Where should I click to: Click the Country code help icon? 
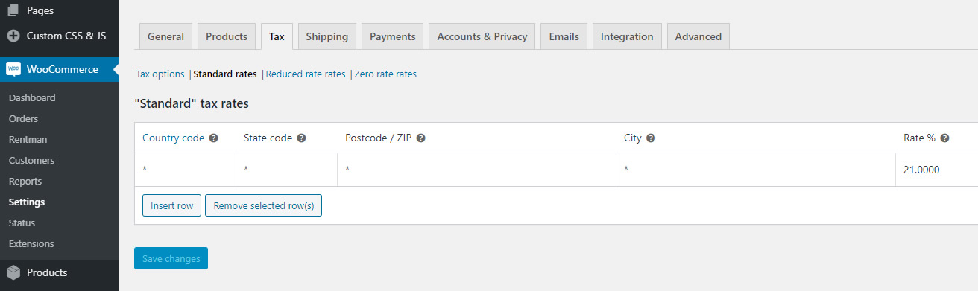point(213,138)
